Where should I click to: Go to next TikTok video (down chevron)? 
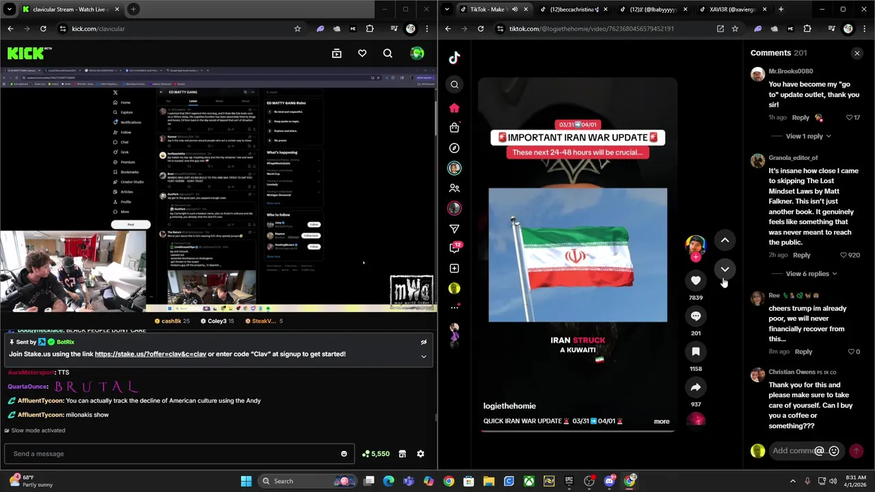click(x=725, y=269)
